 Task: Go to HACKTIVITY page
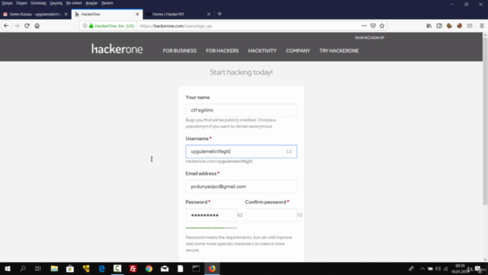pyautogui.click(x=262, y=51)
